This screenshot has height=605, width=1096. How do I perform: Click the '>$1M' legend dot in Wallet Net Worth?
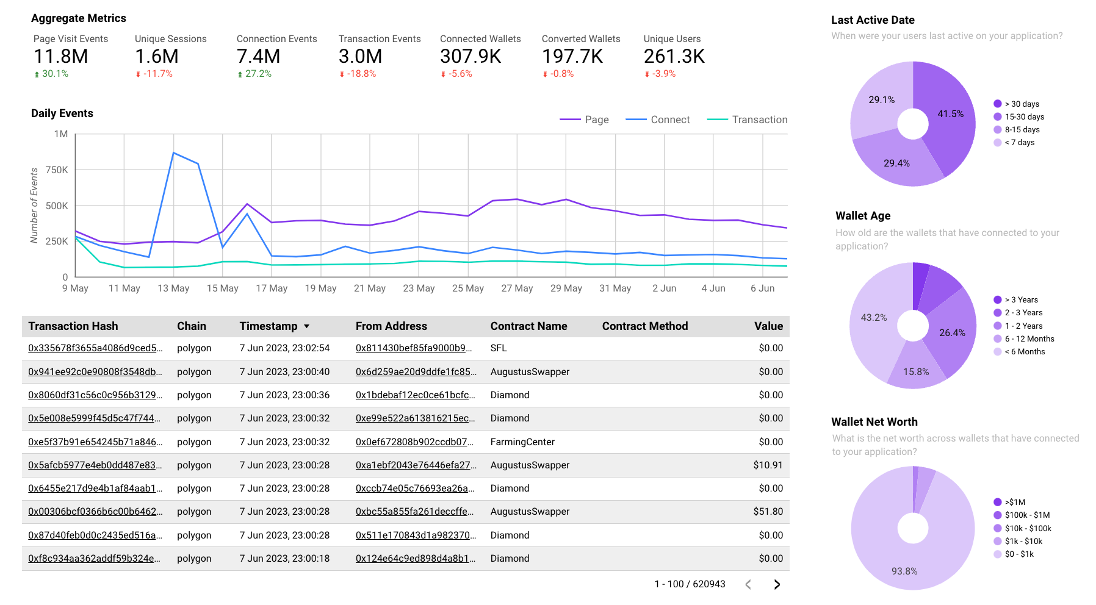(x=997, y=502)
